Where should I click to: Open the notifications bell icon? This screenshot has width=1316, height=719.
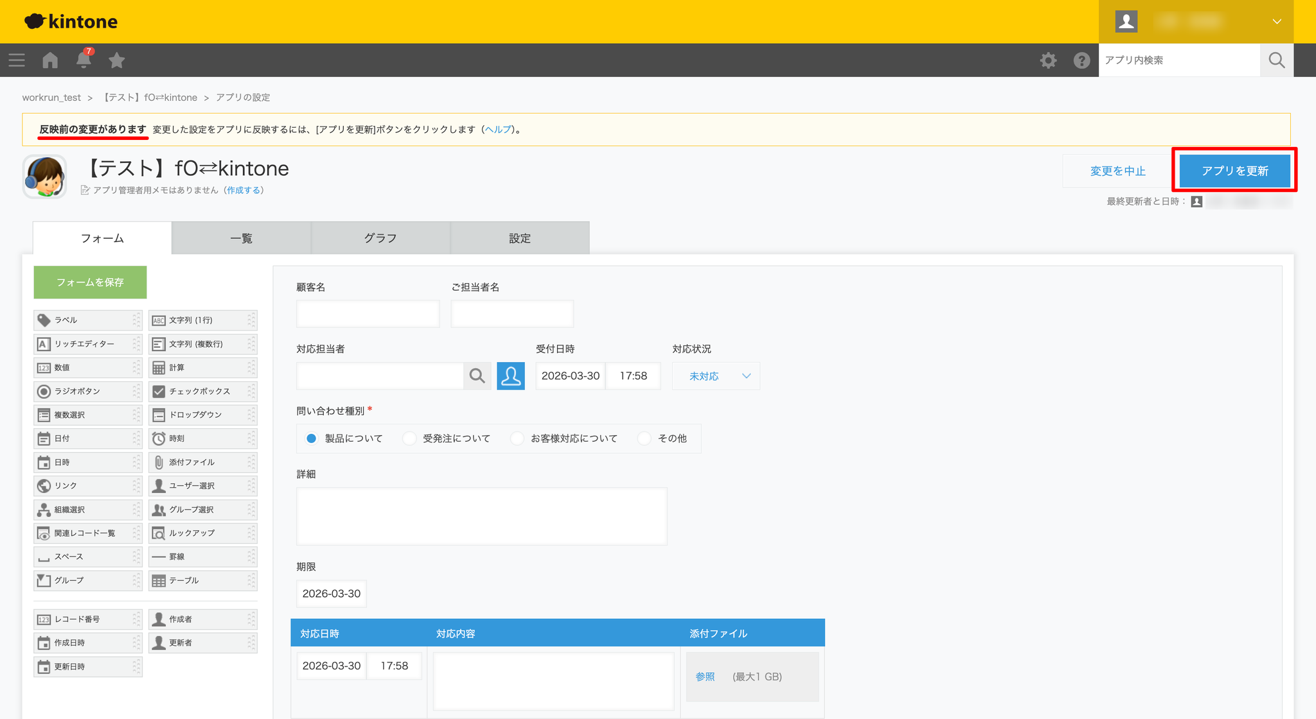point(84,60)
